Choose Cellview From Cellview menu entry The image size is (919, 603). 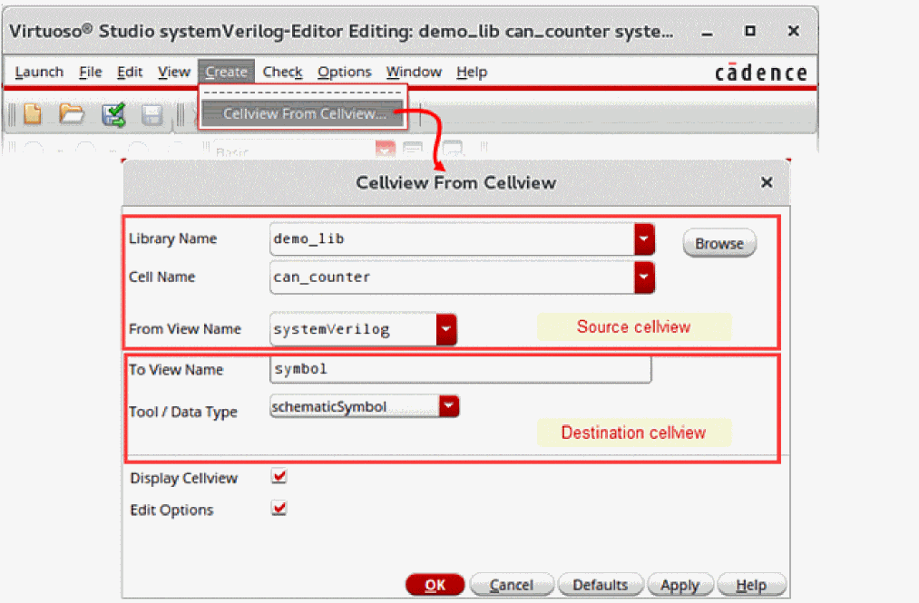[x=303, y=113]
